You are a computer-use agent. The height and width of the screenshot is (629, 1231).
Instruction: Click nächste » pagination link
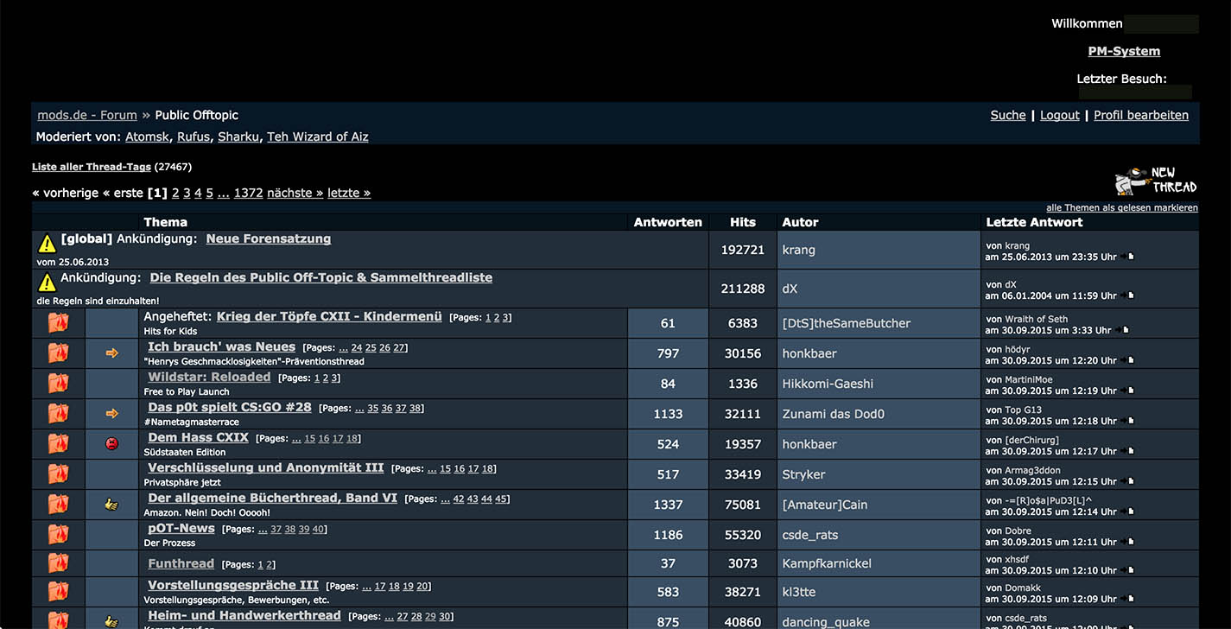click(295, 193)
